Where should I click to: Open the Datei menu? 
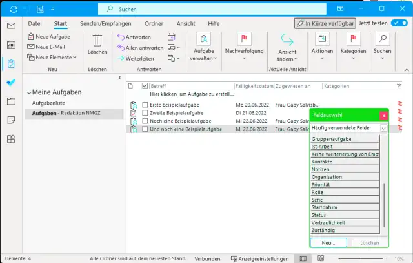[x=35, y=23]
